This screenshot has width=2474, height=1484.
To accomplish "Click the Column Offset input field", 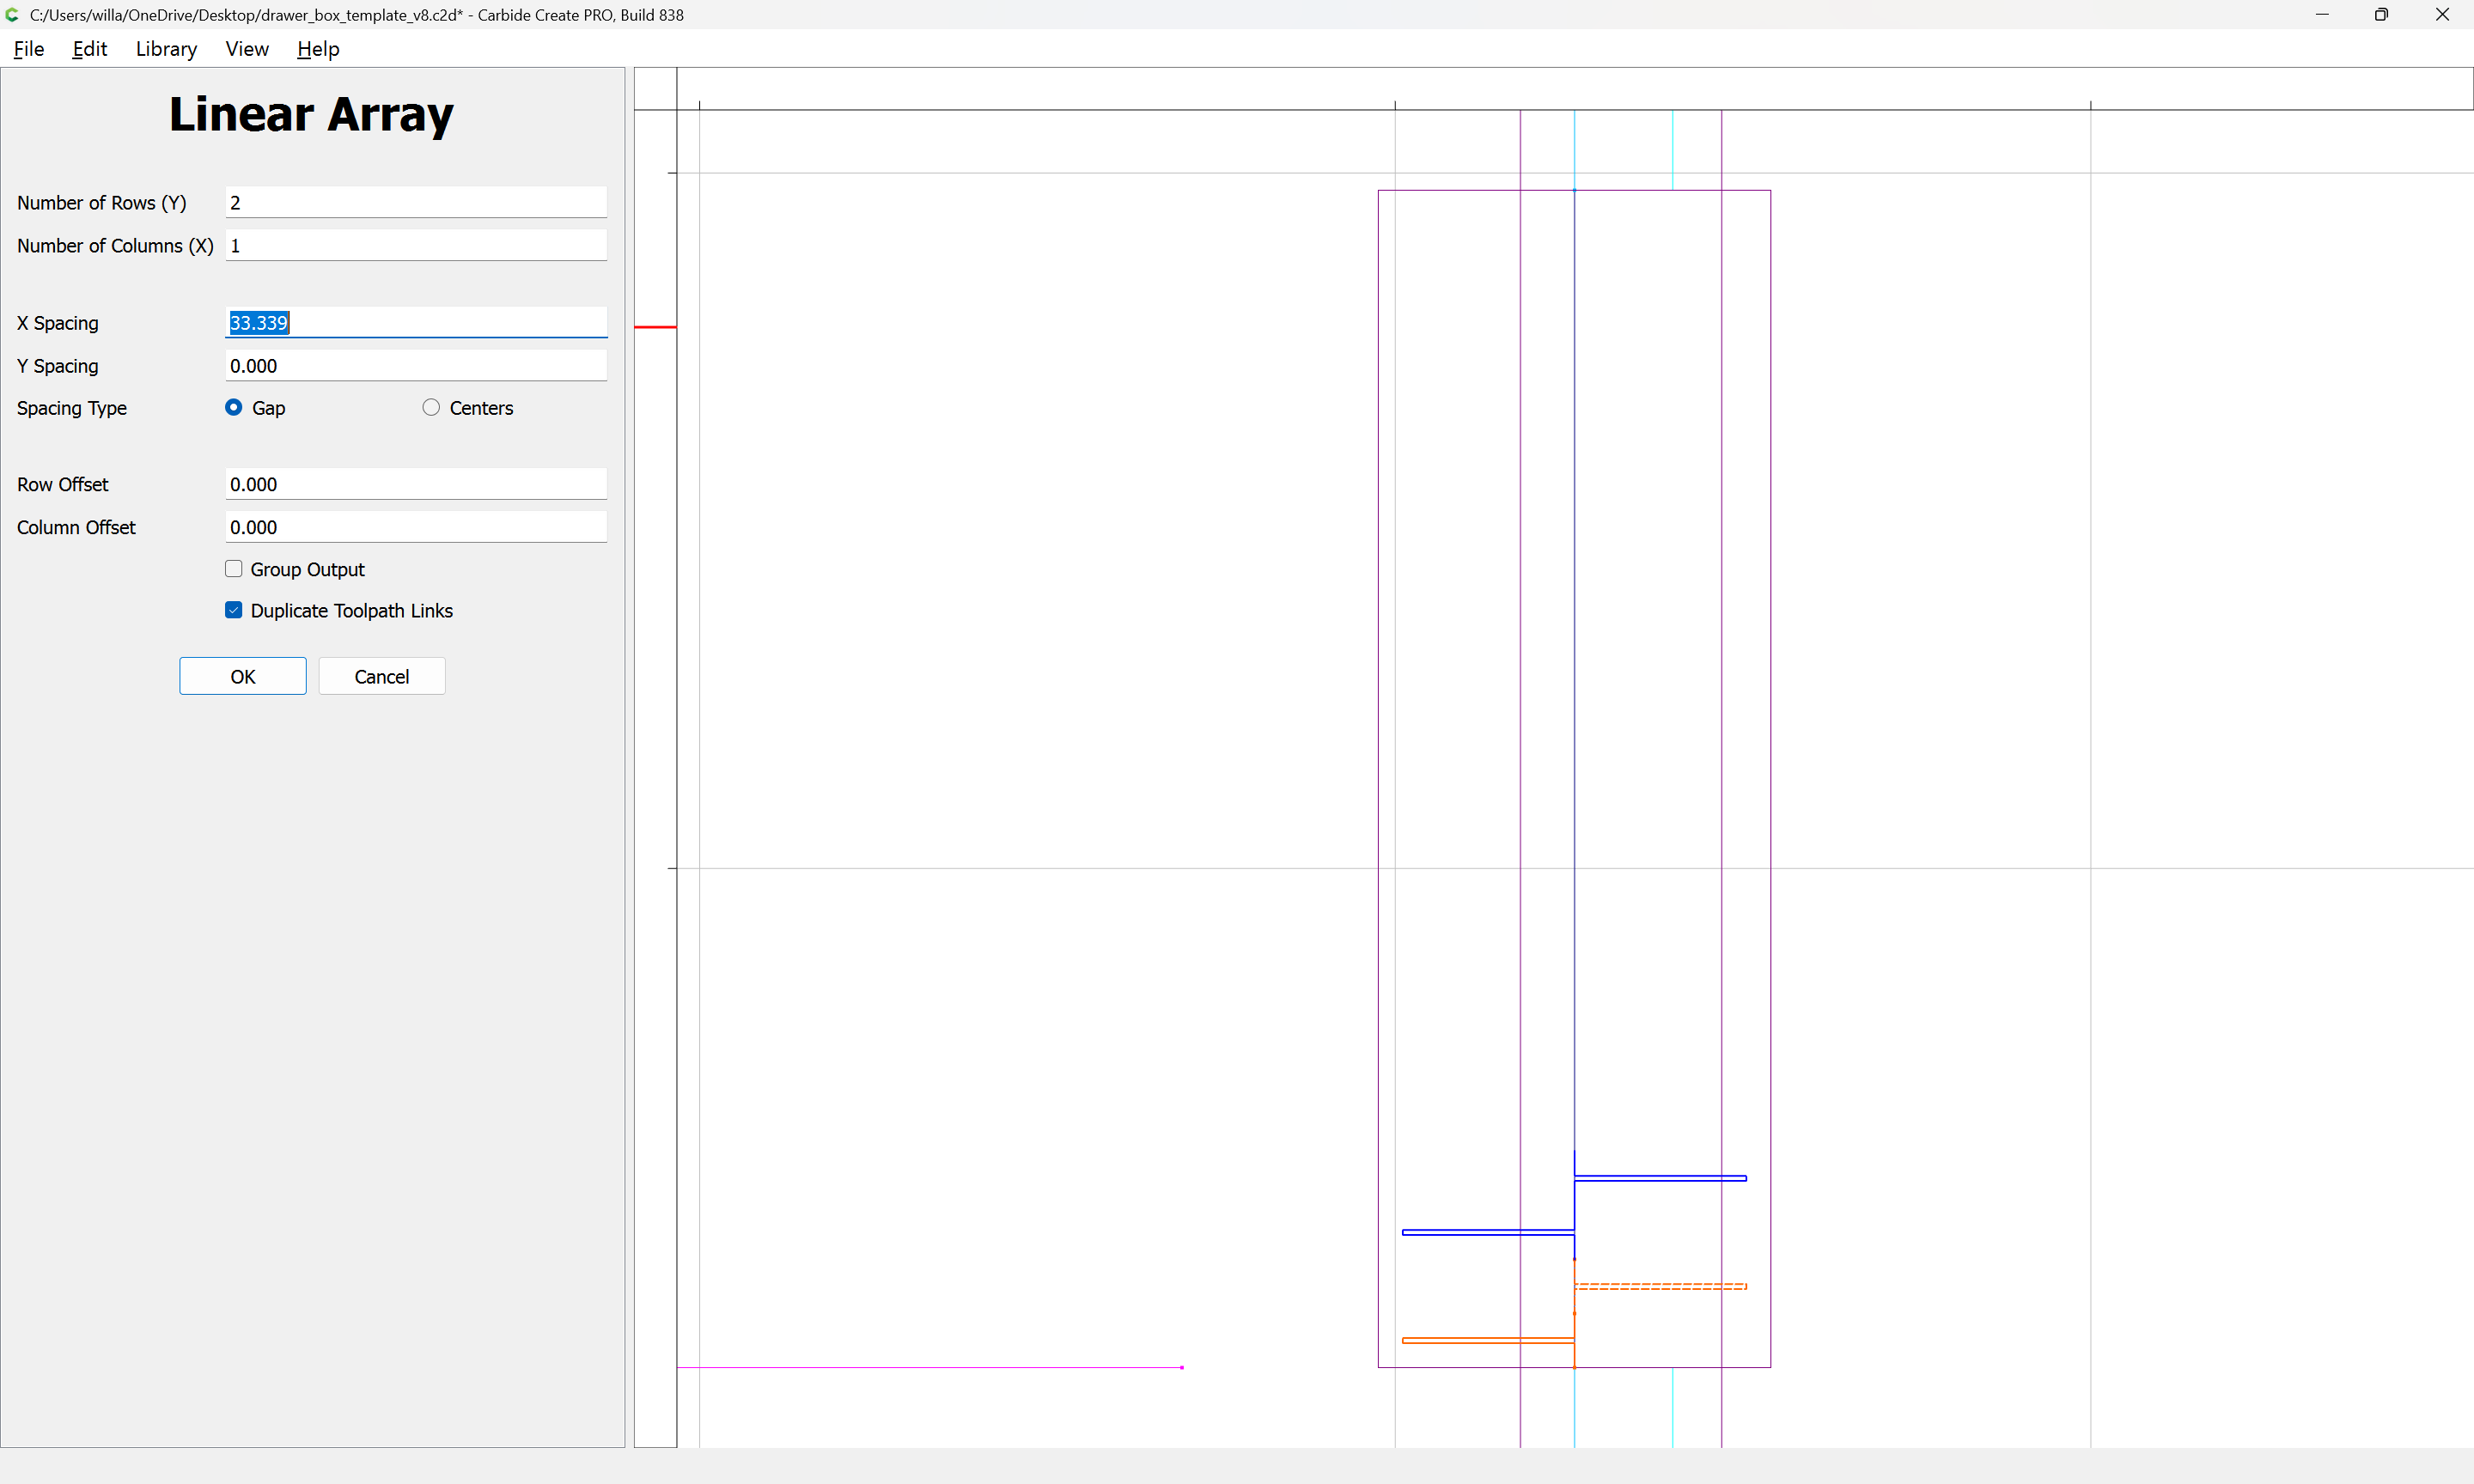I will [415, 527].
